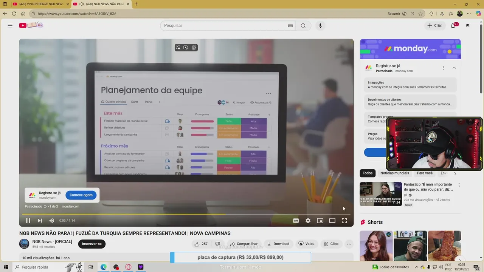Image resolution: width=484 pixels, height=272 pixels.
Task: Open Windows Start menu
Action: (x=5, y=267)
